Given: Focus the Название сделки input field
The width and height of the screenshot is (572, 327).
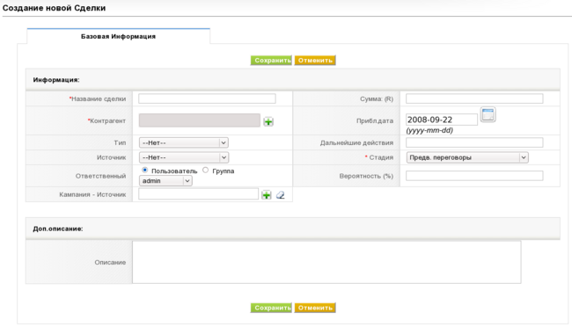Looking at the screenshot, I should (x=207, y=98).
